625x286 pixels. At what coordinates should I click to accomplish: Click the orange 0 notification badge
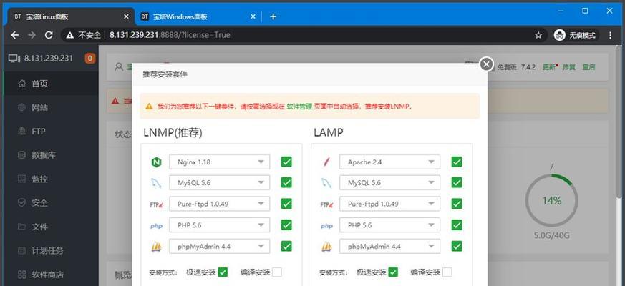tap(90, 59)
